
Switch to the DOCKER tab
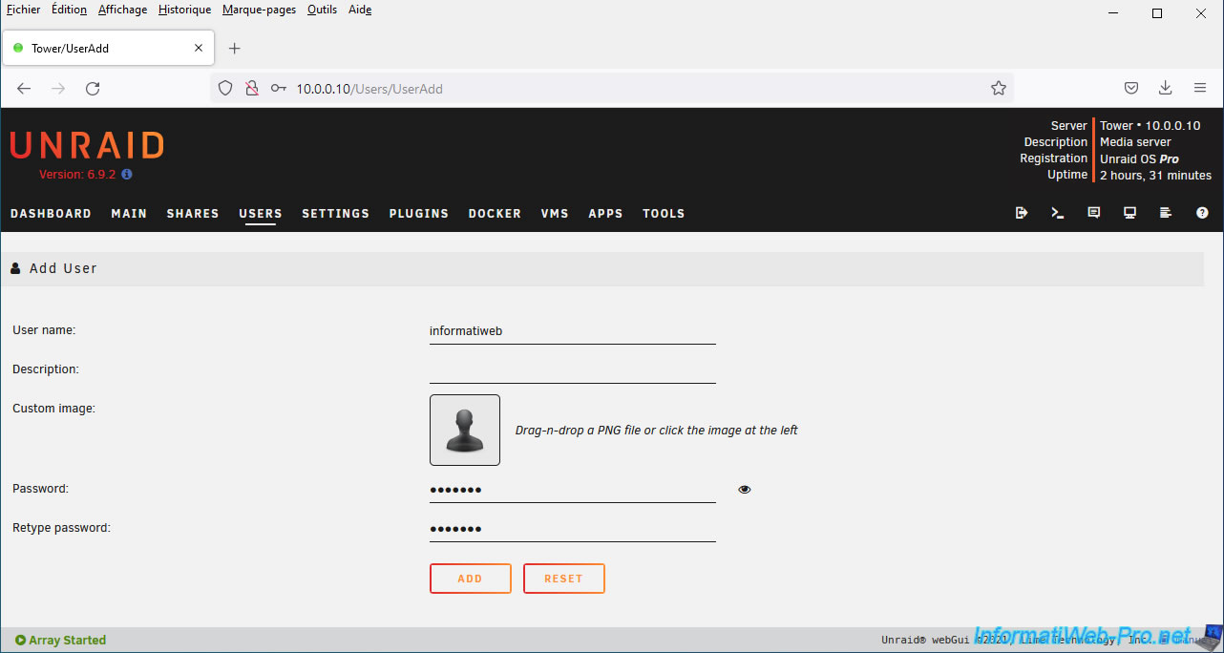click(x=495, y=214)
